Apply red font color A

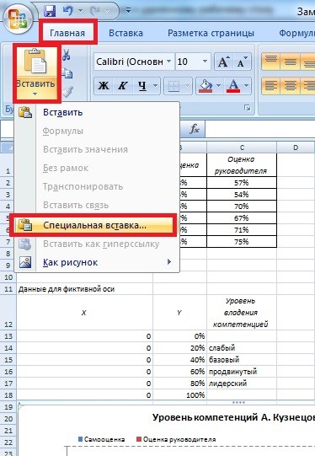point(233,86)
